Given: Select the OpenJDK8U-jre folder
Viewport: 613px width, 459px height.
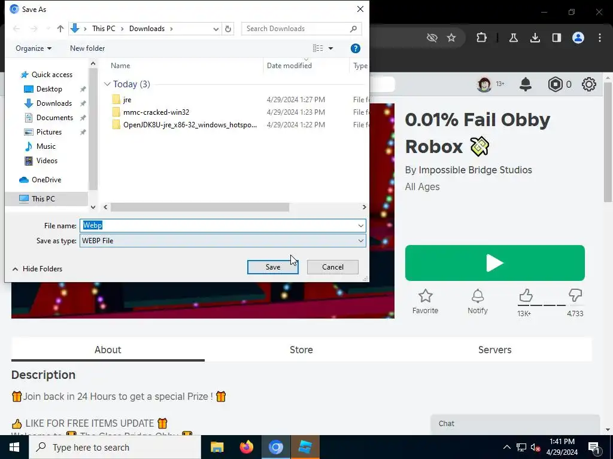Looking at the screenshot, I should [x=190, y=125].
